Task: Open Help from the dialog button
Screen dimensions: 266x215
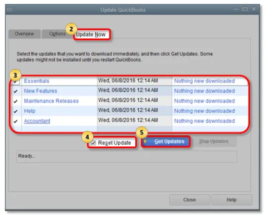Action: click(231, 200)
